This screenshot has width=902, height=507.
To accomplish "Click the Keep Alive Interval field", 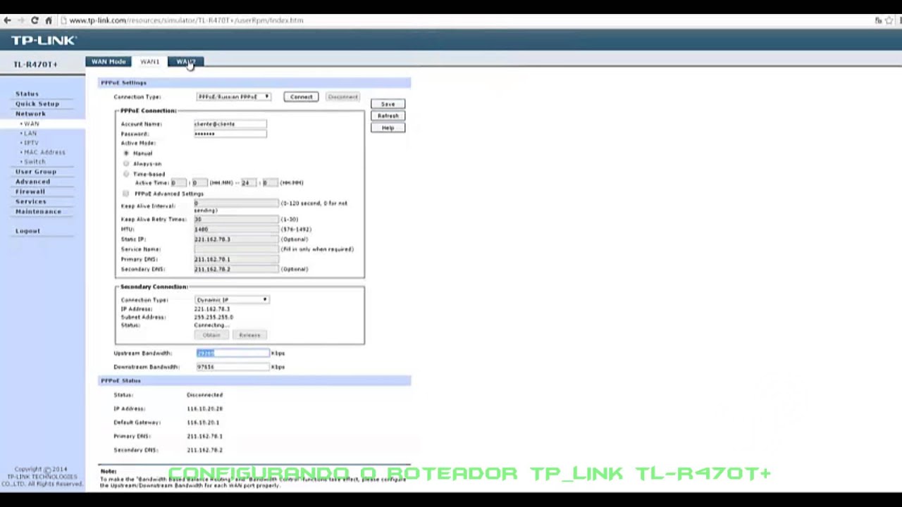I will [x=236, y=204].
